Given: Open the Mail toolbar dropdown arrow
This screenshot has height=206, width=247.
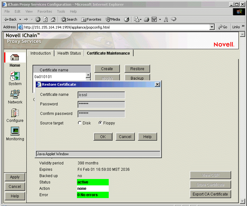Looking at the screenshot, I should (x=140, y=19).
